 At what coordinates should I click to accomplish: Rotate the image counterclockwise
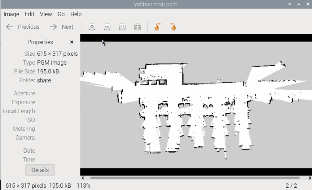[x=158, y=27]
